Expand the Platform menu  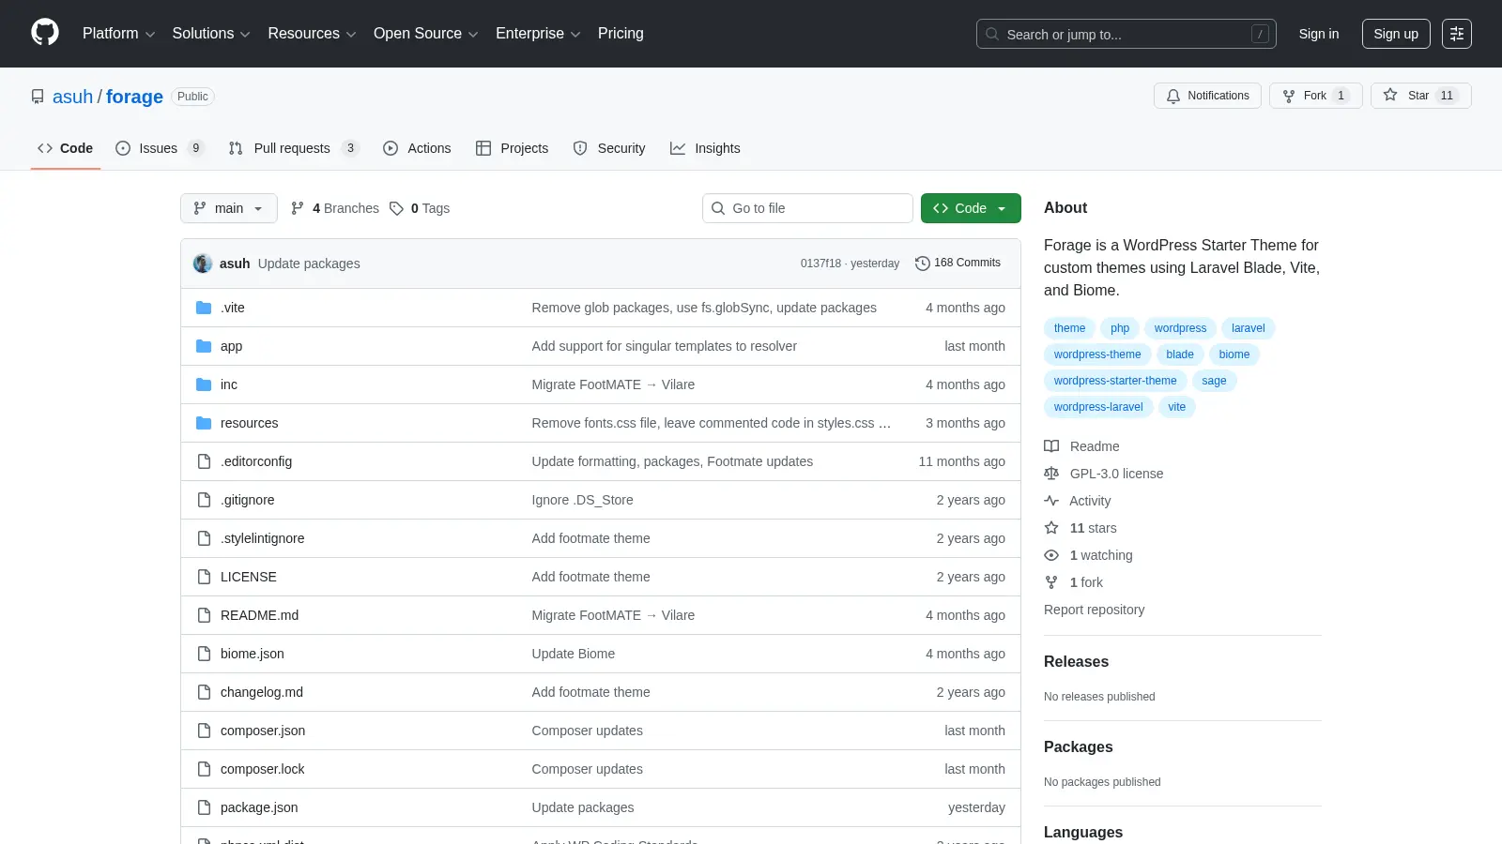tap(118, 33)
